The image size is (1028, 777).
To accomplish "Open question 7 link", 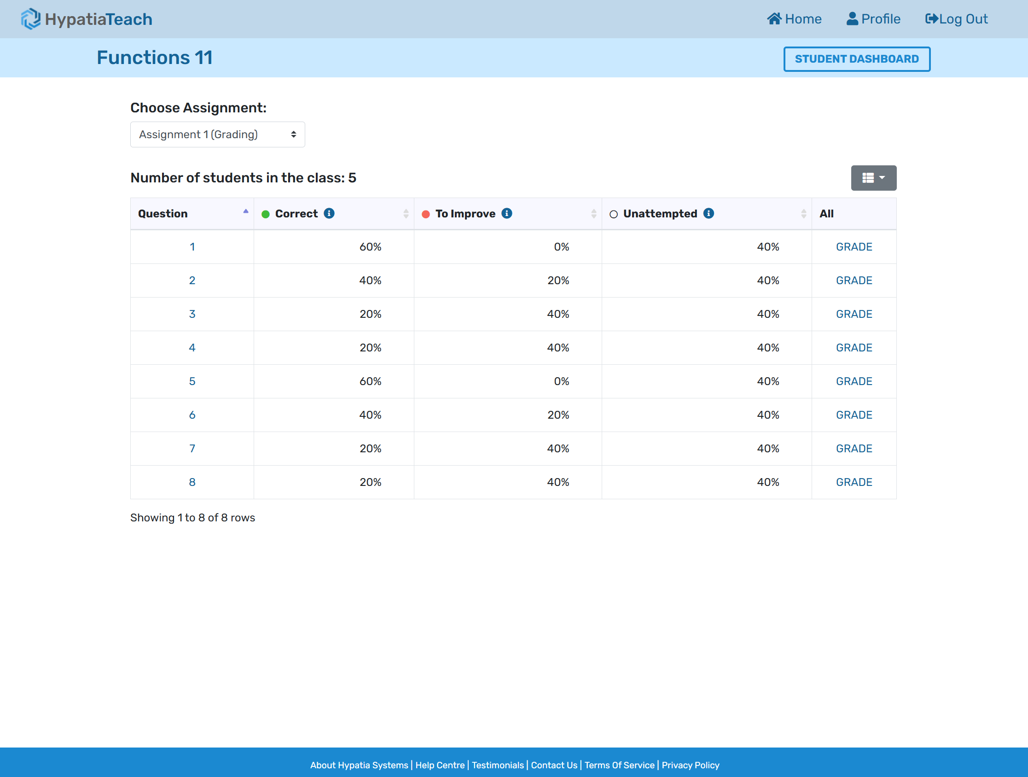I will pyautogui.click(x=192, y=449).
